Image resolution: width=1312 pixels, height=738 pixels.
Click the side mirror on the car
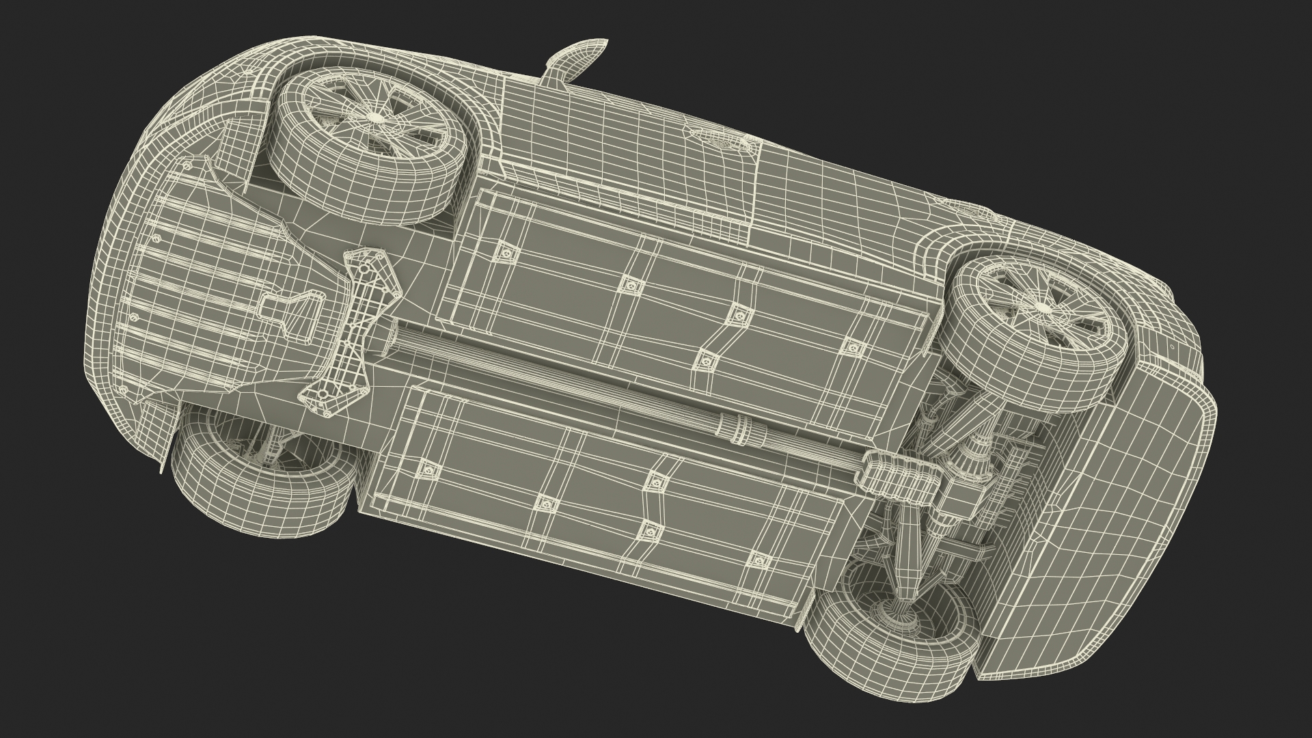coord(581,57)
